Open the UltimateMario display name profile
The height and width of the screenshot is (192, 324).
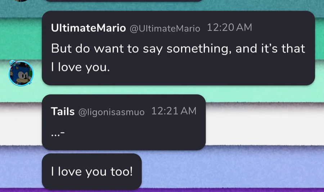coord(89,28)
